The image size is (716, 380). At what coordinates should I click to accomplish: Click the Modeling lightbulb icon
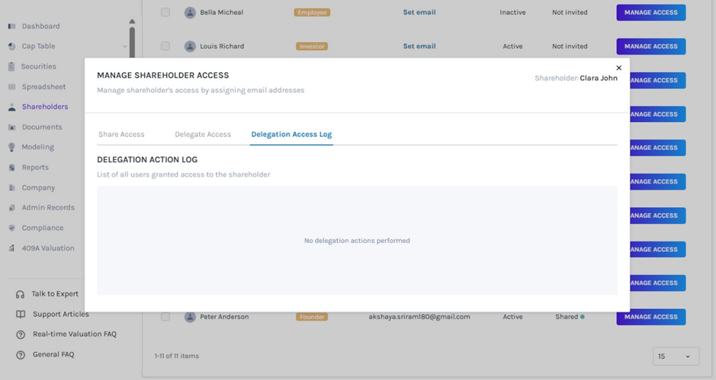(x=12, y=147)
